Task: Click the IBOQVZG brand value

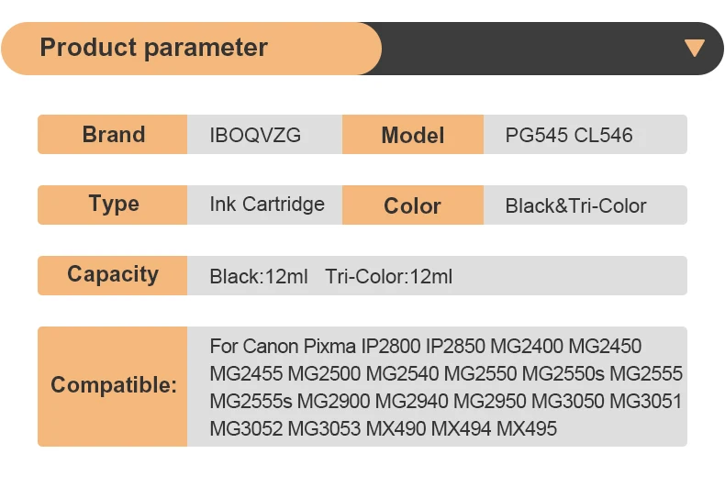Action: 255,136
